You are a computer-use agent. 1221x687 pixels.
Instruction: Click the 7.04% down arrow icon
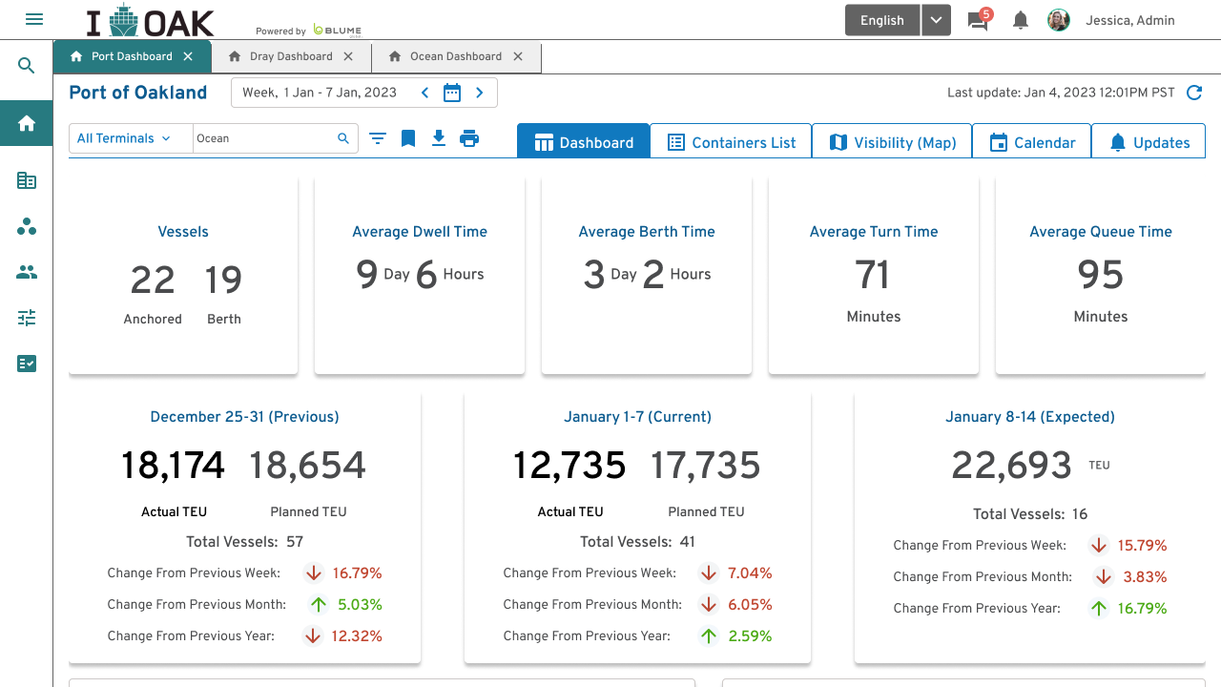[708, 572]
